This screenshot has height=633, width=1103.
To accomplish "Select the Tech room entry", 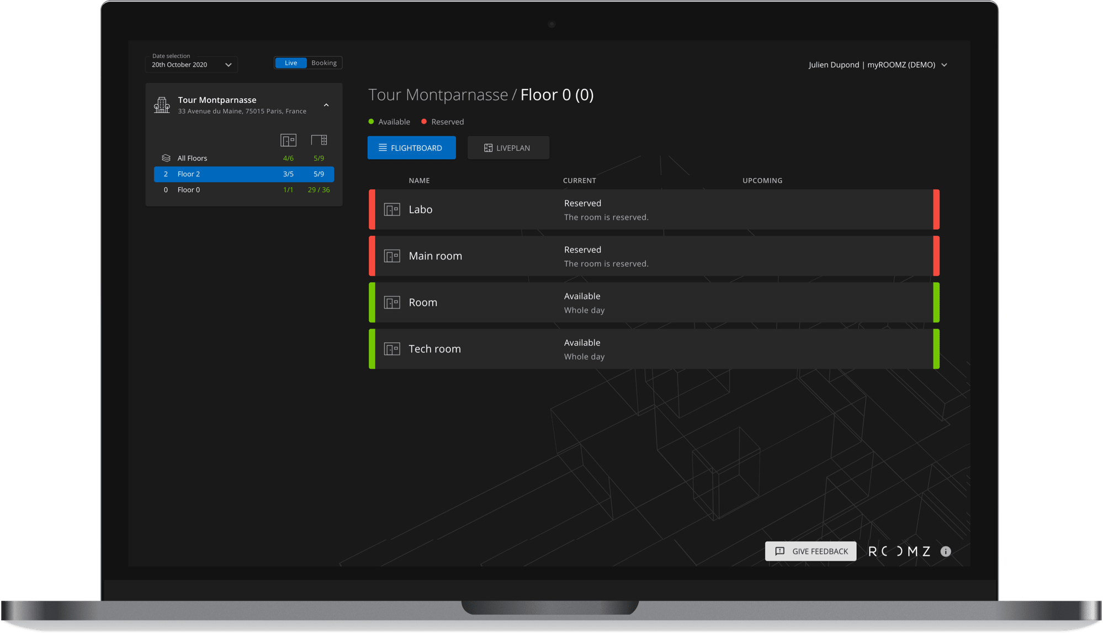I will point(654,349).
